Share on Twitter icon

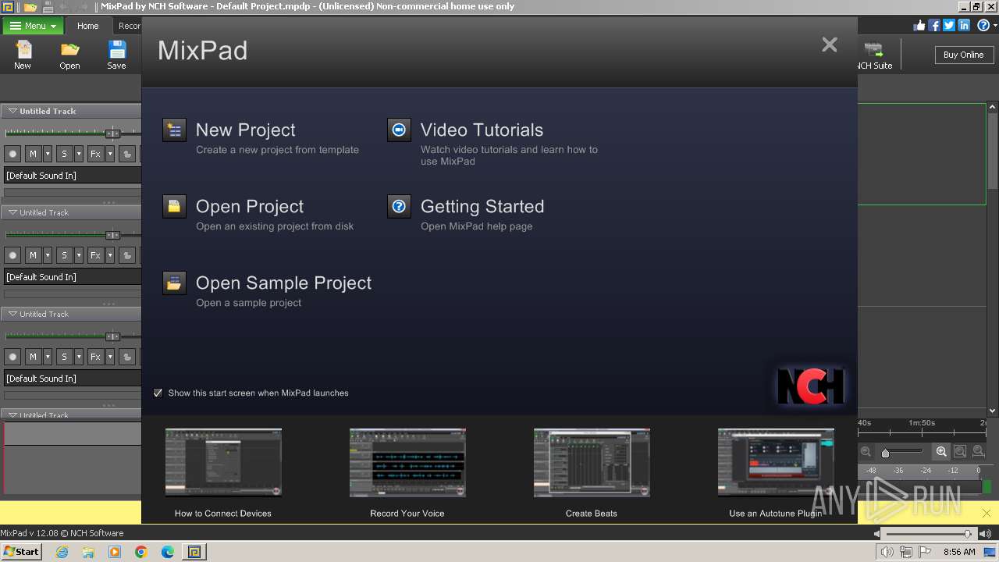point(948,25)
